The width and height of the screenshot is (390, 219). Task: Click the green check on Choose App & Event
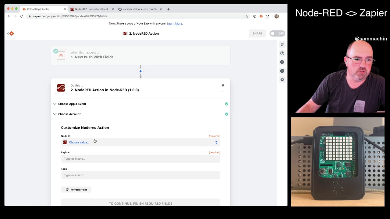tap(226, 104)
